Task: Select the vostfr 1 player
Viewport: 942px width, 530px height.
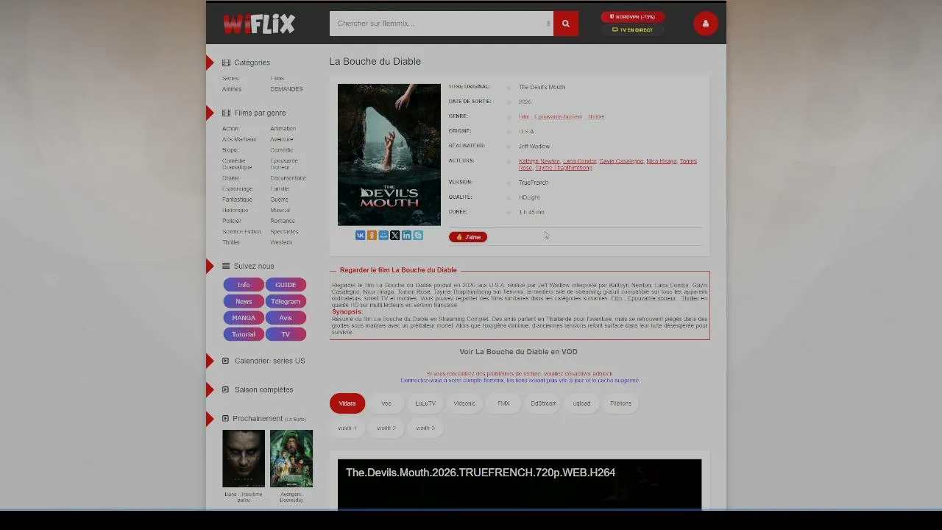Action: 347,428
